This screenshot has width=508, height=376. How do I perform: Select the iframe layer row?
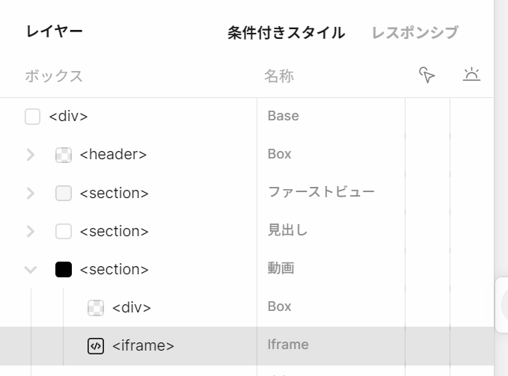point(143,345)
